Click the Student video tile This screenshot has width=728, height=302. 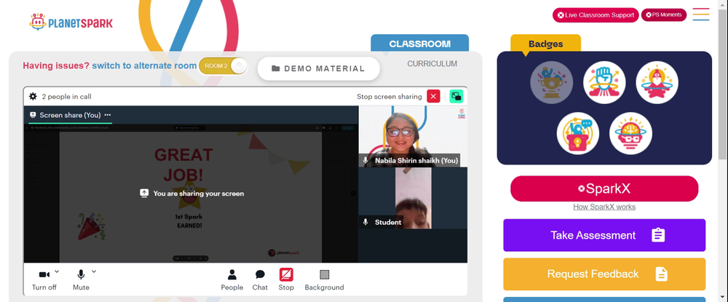(x=414, y=198)
